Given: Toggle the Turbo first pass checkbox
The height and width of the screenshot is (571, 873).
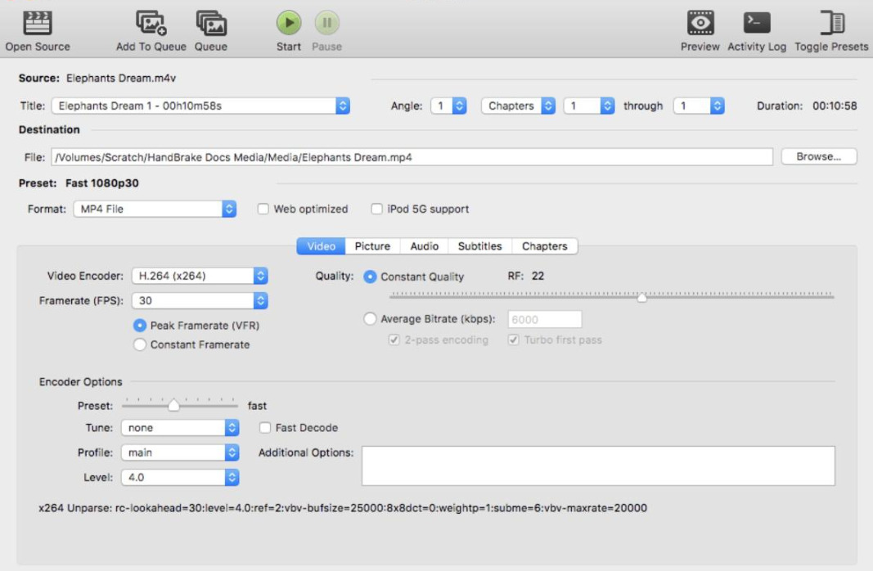Looking at the screenshot, I should coord(513,339).
